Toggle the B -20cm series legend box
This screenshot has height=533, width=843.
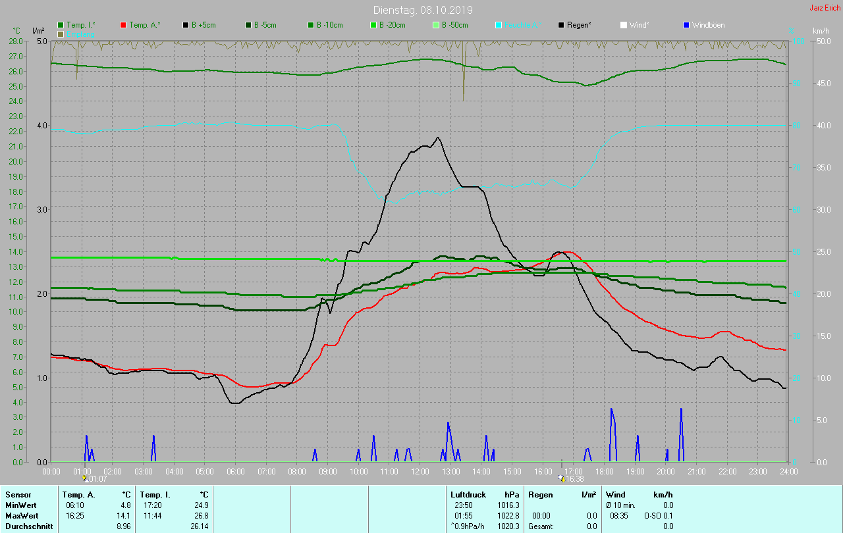373,25
